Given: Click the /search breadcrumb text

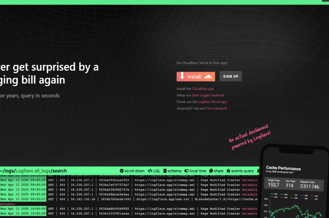Looking at the screenshot, I should pos(59,171).
